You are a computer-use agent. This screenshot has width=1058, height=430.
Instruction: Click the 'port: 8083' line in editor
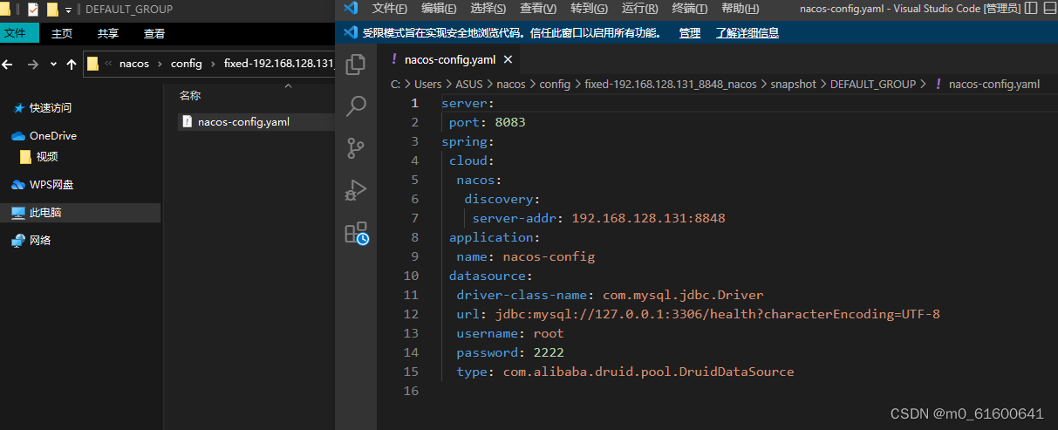pyautogui.click(x=488, y=122)
